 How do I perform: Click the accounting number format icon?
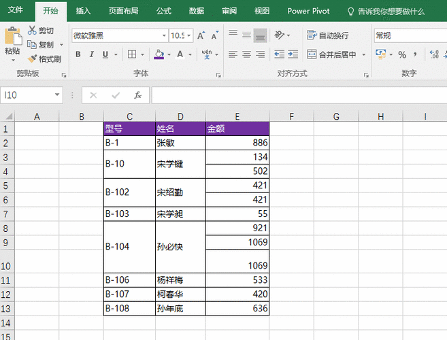(380, 54)
